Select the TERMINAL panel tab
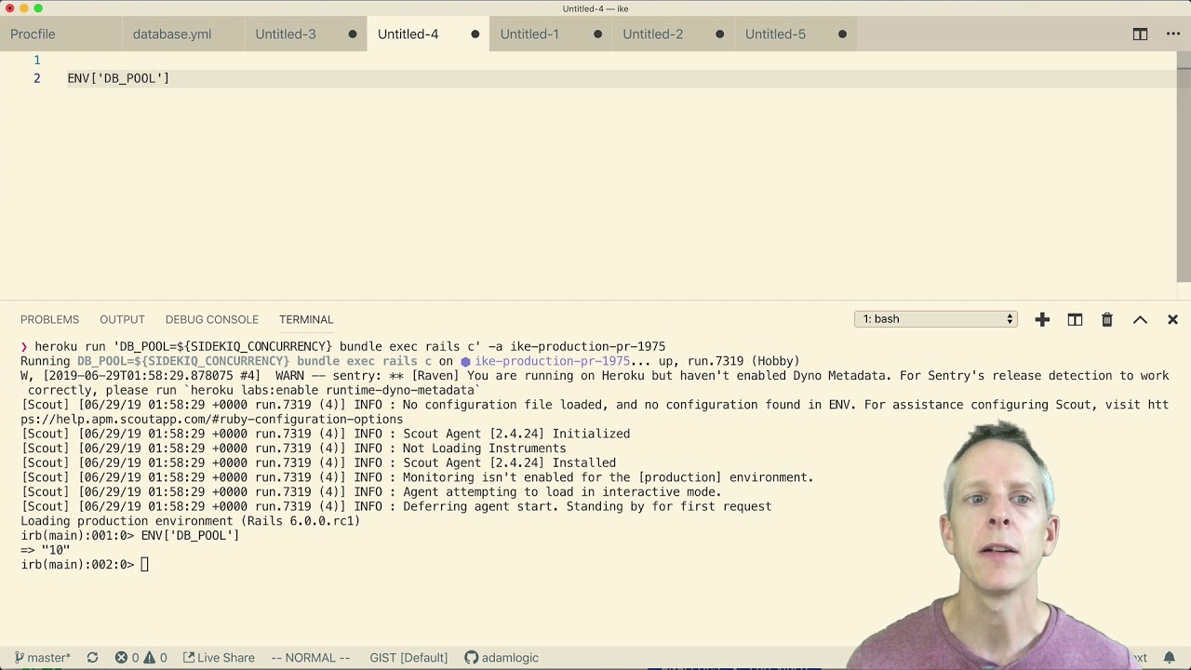 click(306, 319)
